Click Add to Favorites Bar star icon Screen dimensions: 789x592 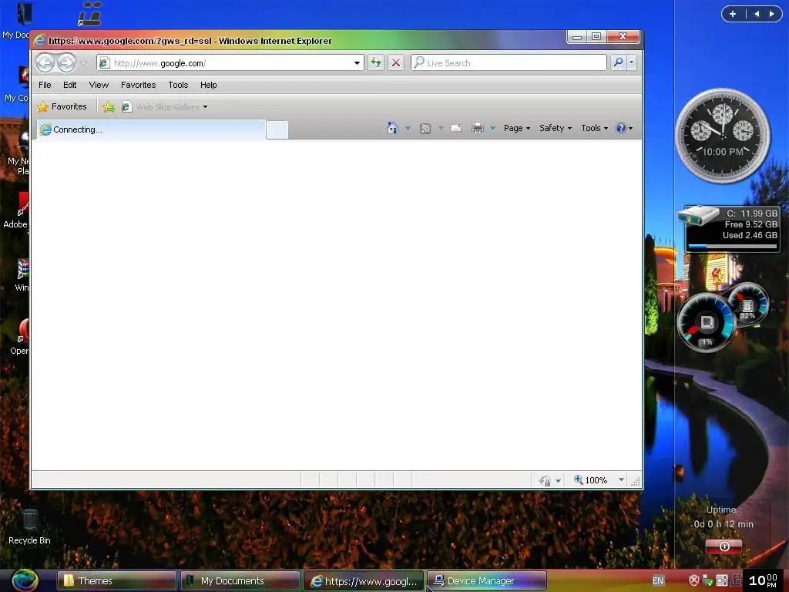coord(109,106)
